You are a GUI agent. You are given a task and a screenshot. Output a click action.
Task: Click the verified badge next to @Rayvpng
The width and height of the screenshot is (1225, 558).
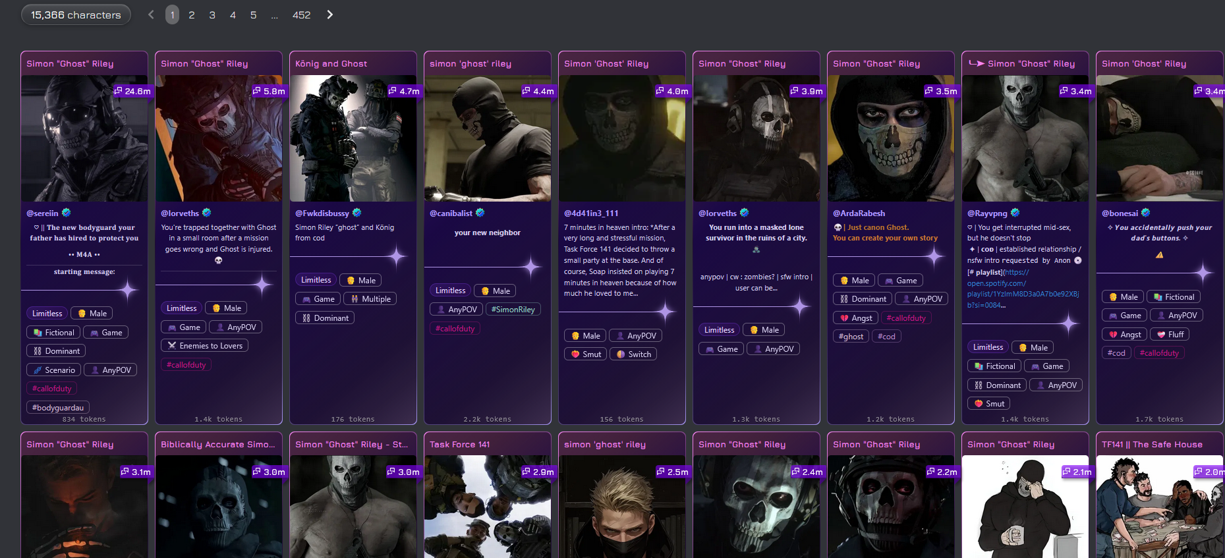pos(1015,213)
